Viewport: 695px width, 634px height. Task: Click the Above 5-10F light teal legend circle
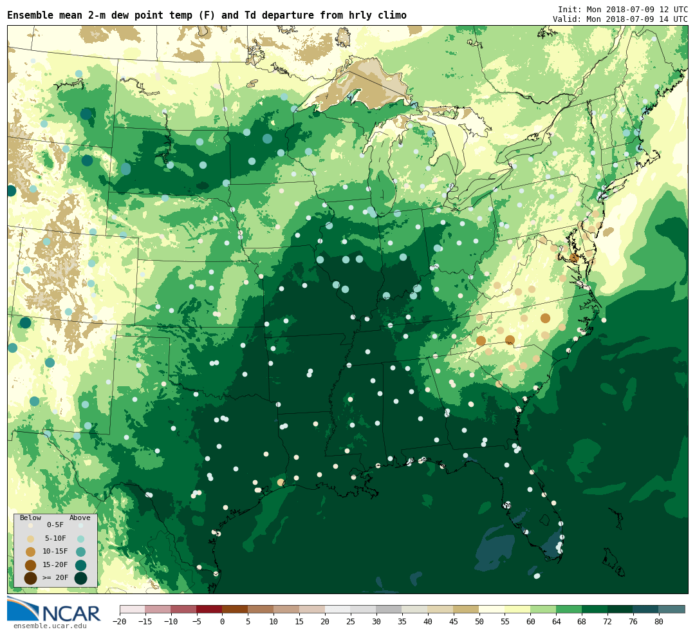(80, 539)
